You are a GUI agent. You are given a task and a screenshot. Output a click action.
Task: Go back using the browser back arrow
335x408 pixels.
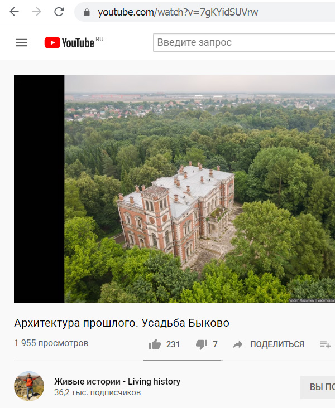[x=14, y=12]
